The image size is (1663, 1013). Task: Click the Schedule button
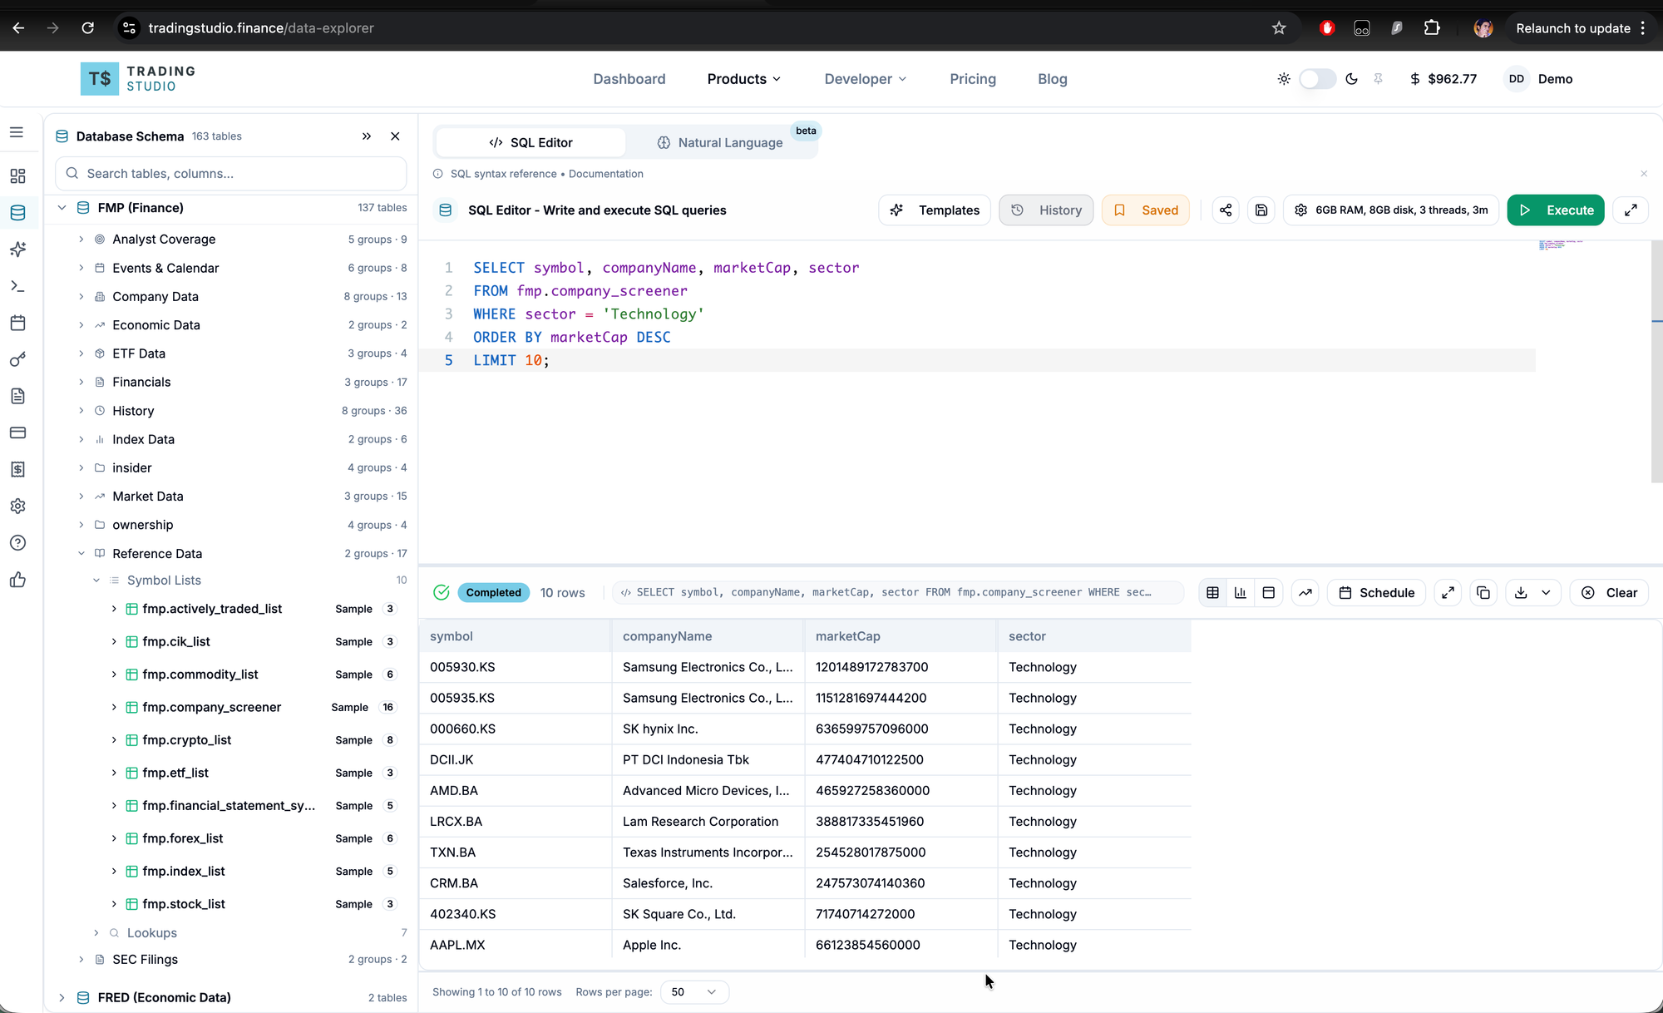click(x=1377, y=593)
